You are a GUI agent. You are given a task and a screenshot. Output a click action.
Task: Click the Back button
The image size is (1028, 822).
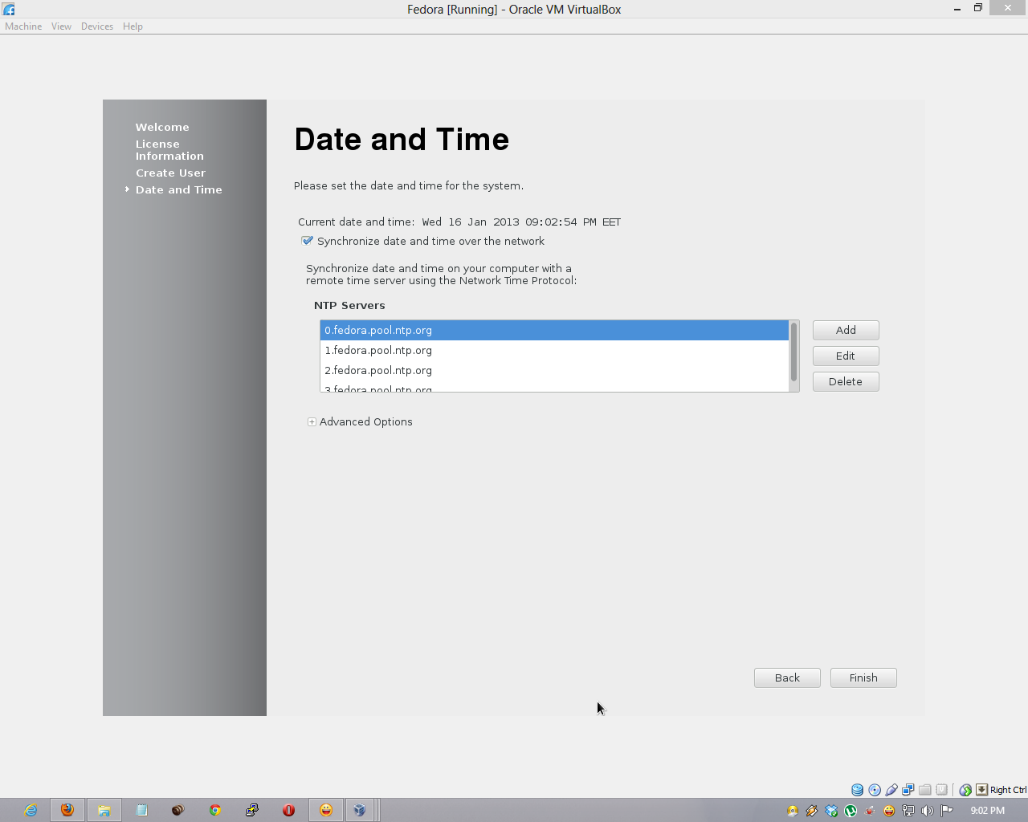[787, 678]
